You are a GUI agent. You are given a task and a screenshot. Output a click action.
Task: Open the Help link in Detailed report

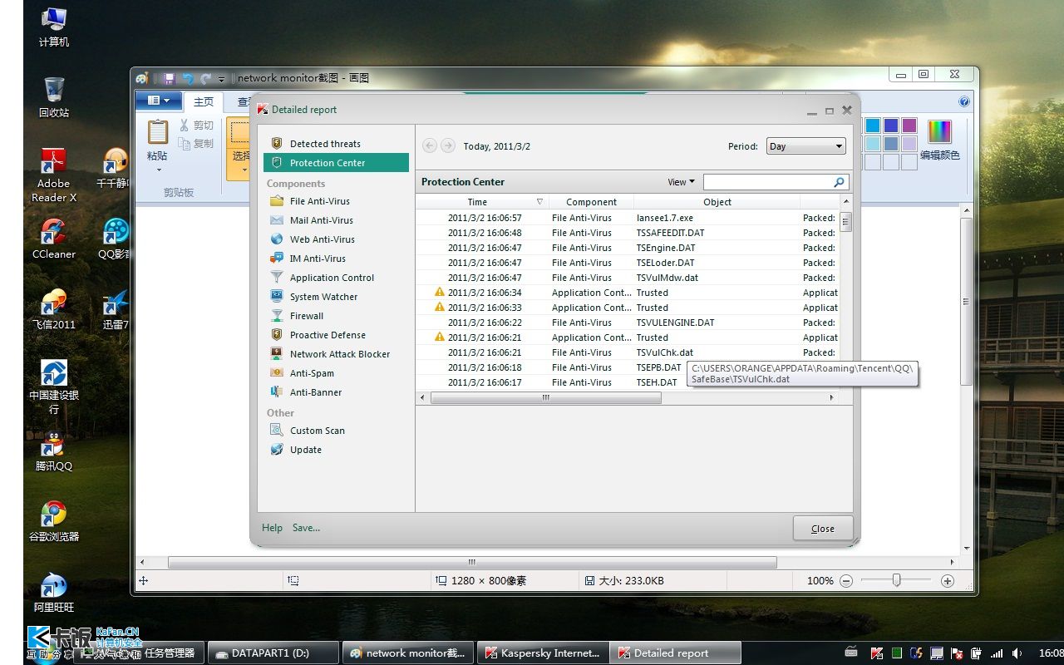pos(272,527)
